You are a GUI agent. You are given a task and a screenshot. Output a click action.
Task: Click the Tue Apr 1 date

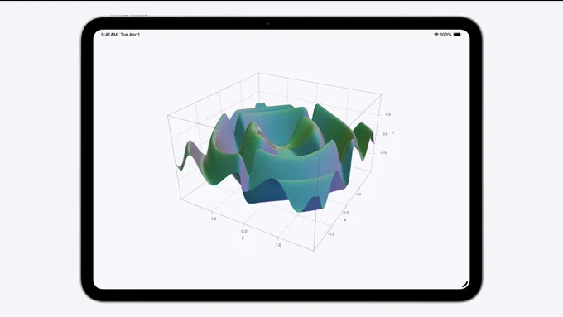[x=130, y=35]
